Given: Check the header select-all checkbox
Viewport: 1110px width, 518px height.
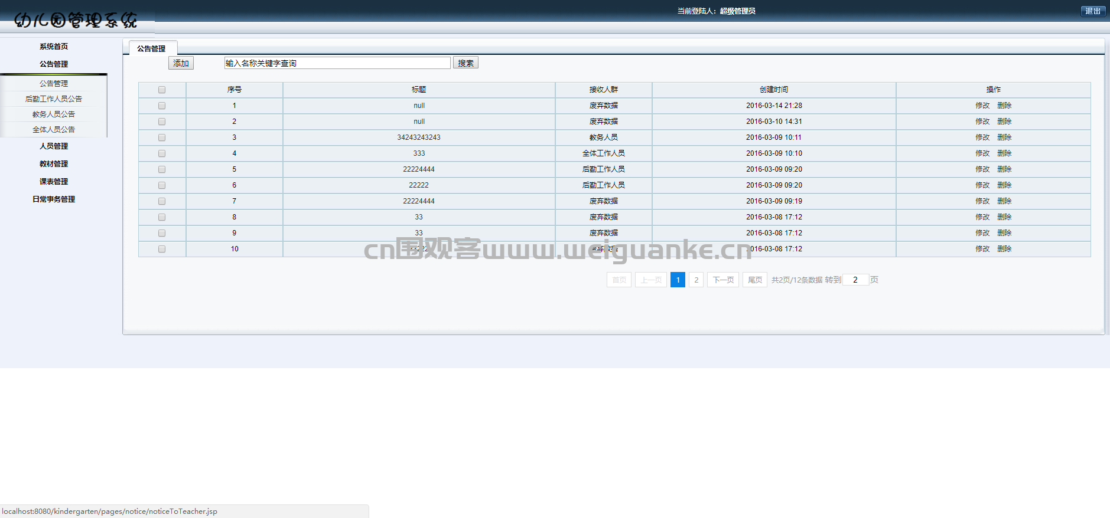Looking at the screenshot, I should [x=162, y=90].
